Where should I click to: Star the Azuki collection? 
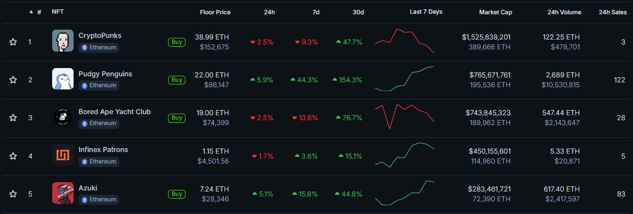[13, 194]
